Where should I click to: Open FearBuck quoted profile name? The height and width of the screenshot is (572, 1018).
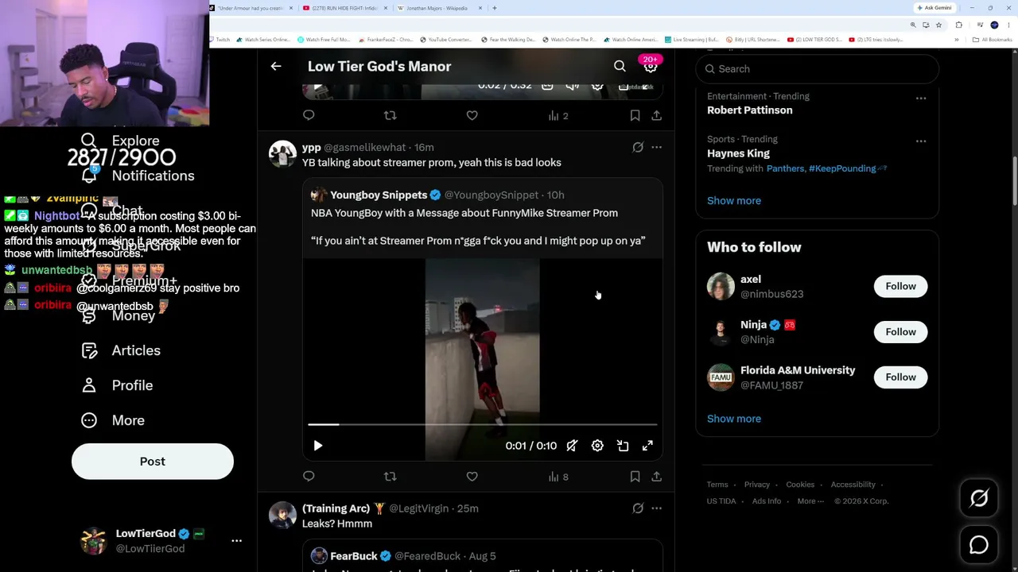(354, 556)
